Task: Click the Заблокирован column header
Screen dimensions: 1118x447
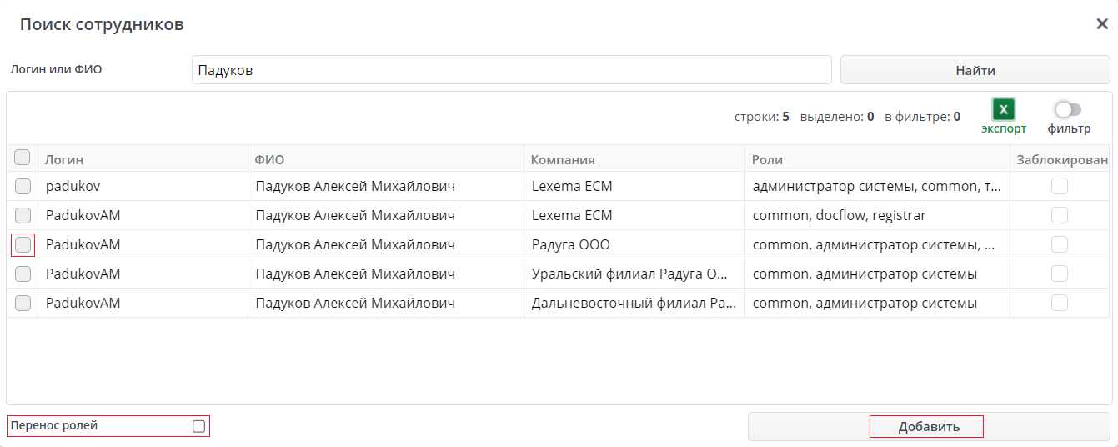Action: 1062,159
